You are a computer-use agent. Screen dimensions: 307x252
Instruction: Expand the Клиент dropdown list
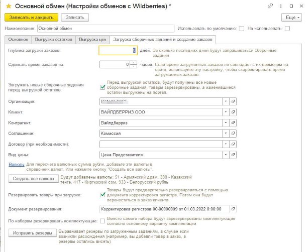pyautogui.click(x=226, y=112)
